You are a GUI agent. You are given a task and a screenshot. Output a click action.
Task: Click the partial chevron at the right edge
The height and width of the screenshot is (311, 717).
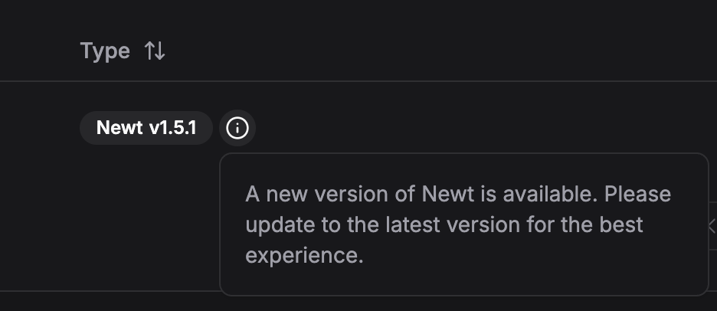pos(712,226)
